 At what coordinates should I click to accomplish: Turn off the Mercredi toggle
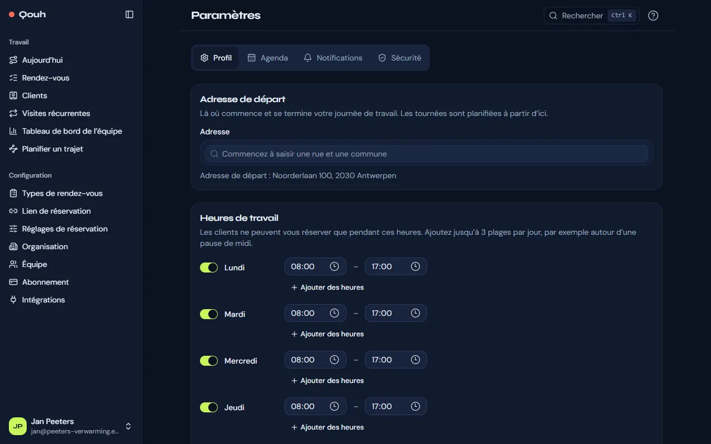pos(209,361)
